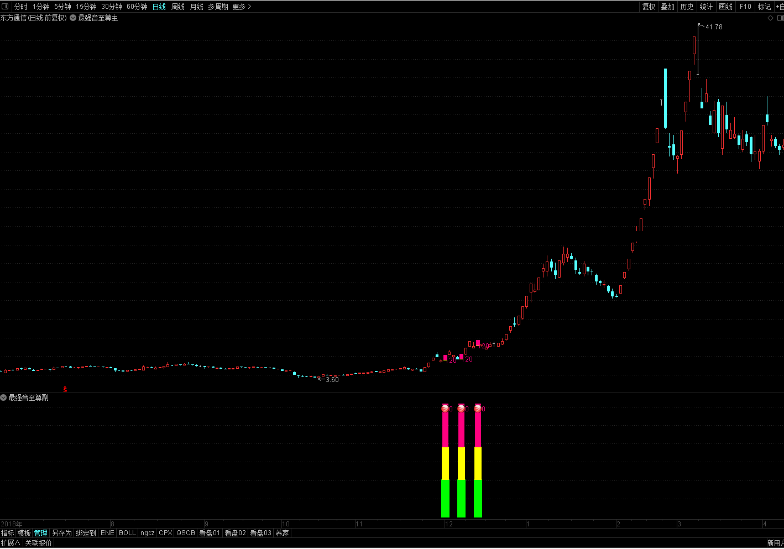Screen dimensions: 784x549
Task: Switch to 分时 intraday view
Action: (20, 7)
